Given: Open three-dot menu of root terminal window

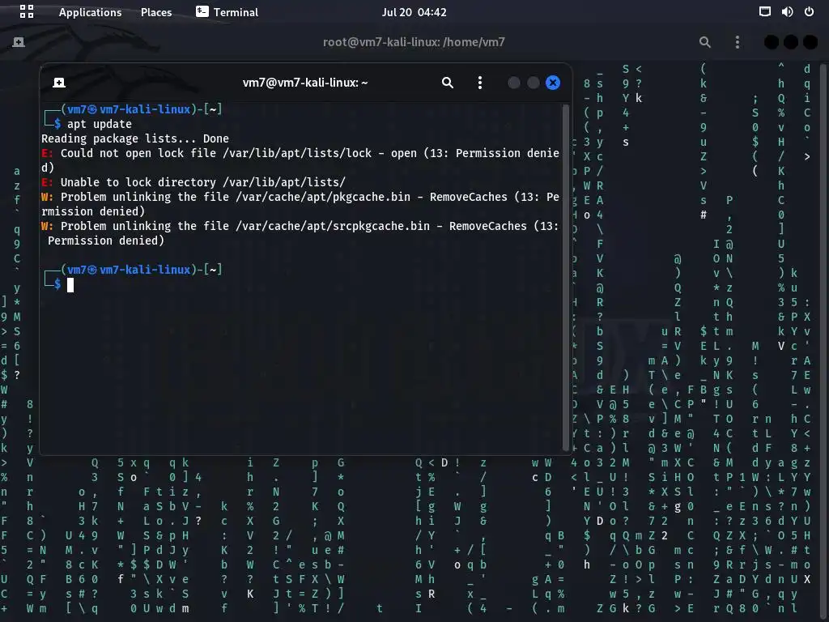Looking at the screenshot, I should pos(737,42).
